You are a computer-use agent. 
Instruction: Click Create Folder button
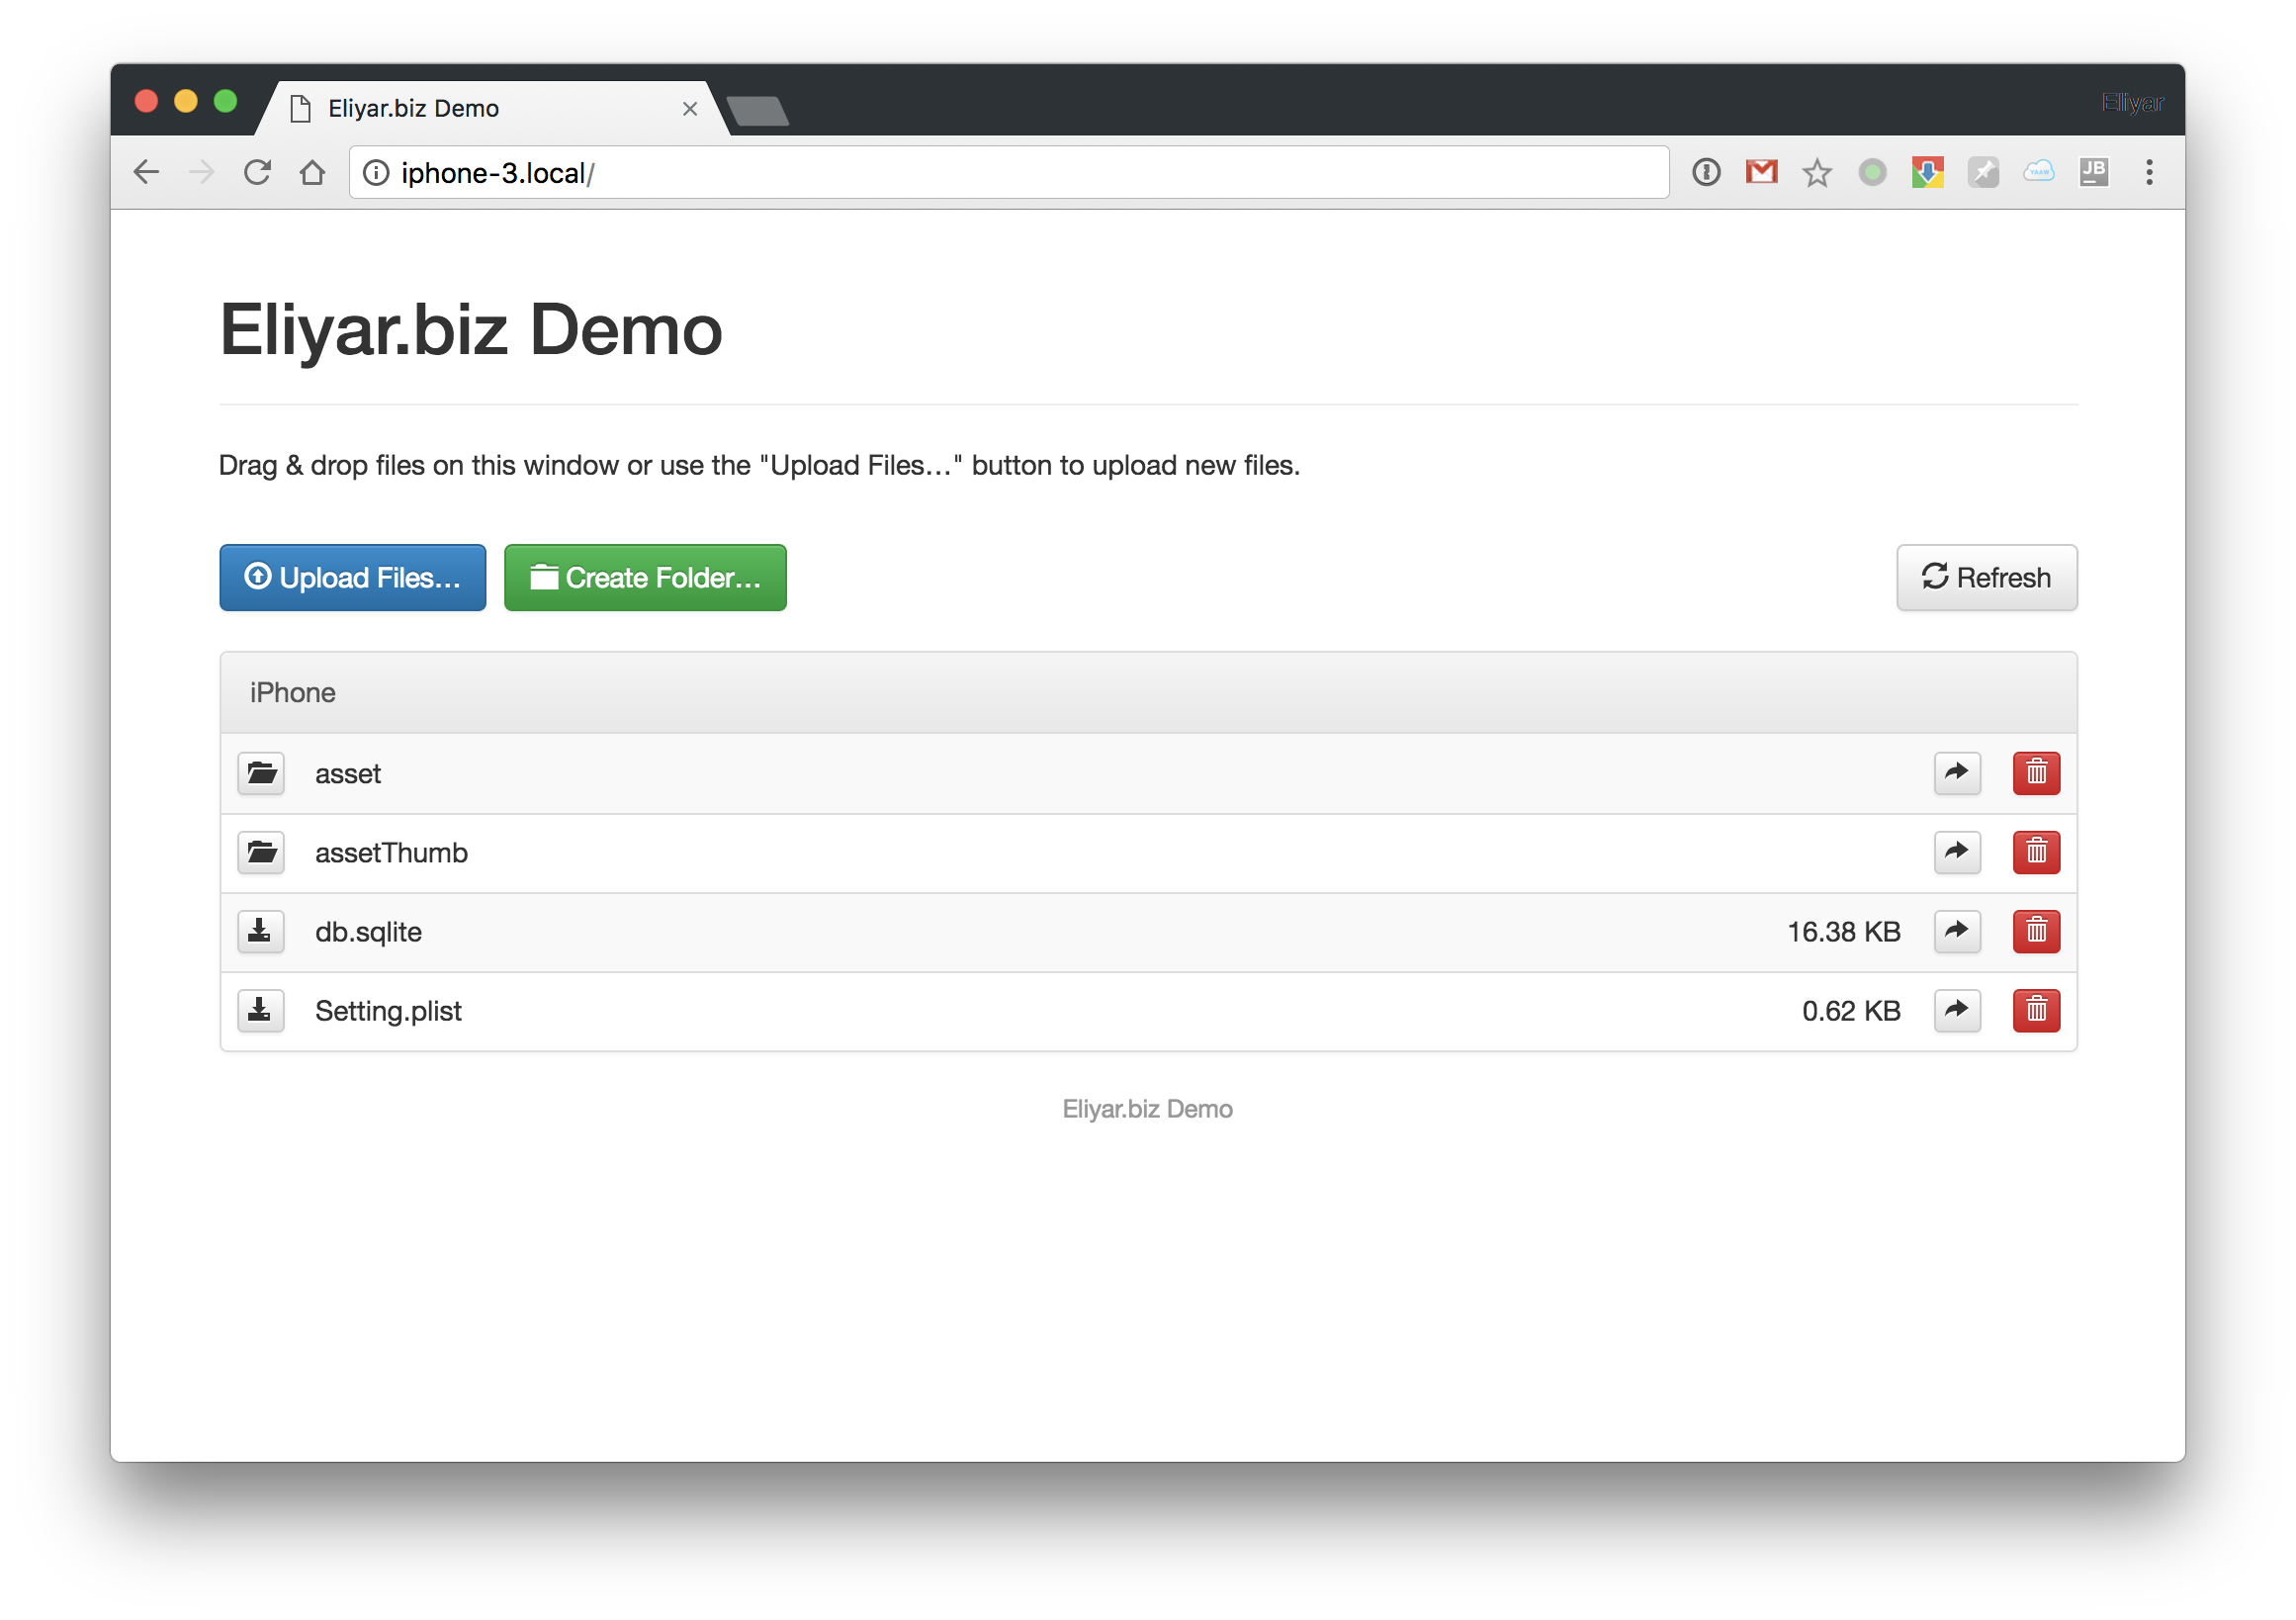coord(645,577)
